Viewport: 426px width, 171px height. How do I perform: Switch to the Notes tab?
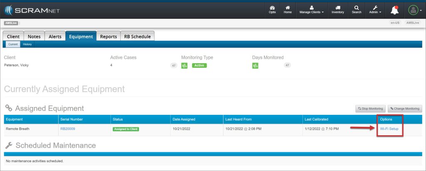coord(34,37)
